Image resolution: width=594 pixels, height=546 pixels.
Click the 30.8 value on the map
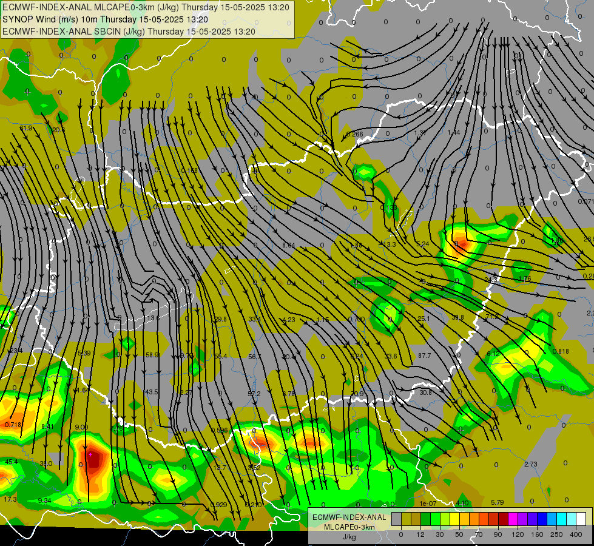click(x=425, y=393)
